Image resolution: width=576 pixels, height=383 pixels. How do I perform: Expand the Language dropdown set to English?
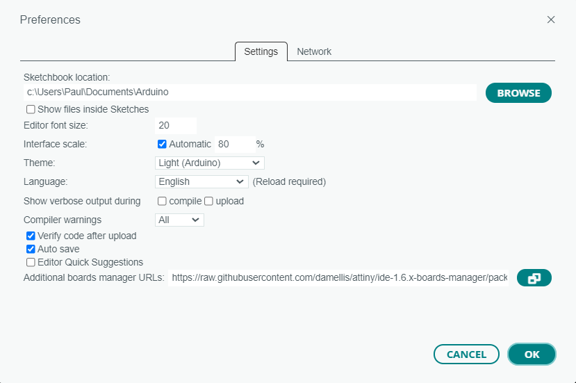[201, 181]
